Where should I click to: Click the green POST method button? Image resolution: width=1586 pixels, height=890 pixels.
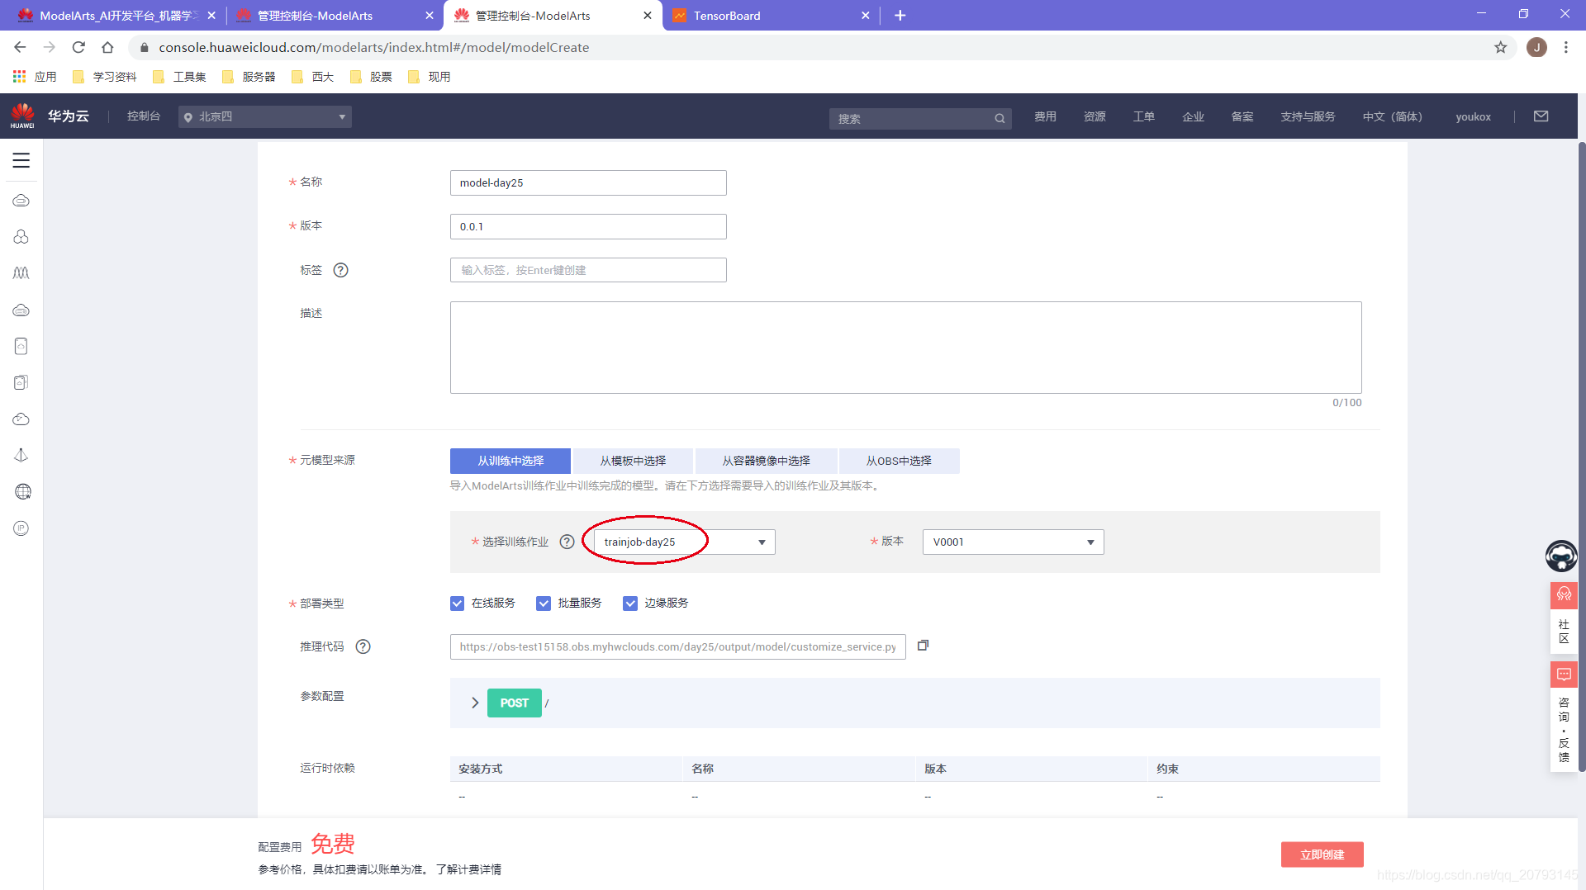pyautogui.click(x=514, y=703)
